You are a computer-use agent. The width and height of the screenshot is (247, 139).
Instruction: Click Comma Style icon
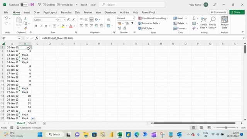tap(132, 23)
